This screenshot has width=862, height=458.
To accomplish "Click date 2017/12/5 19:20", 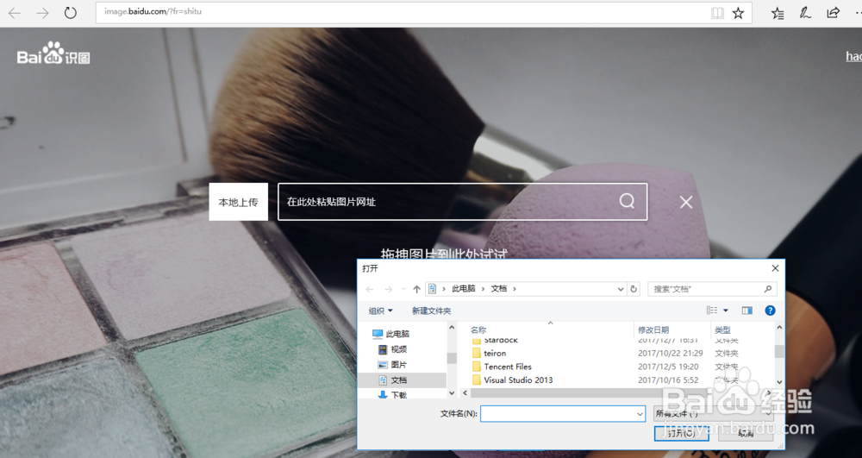I will (x=668, y=367).
